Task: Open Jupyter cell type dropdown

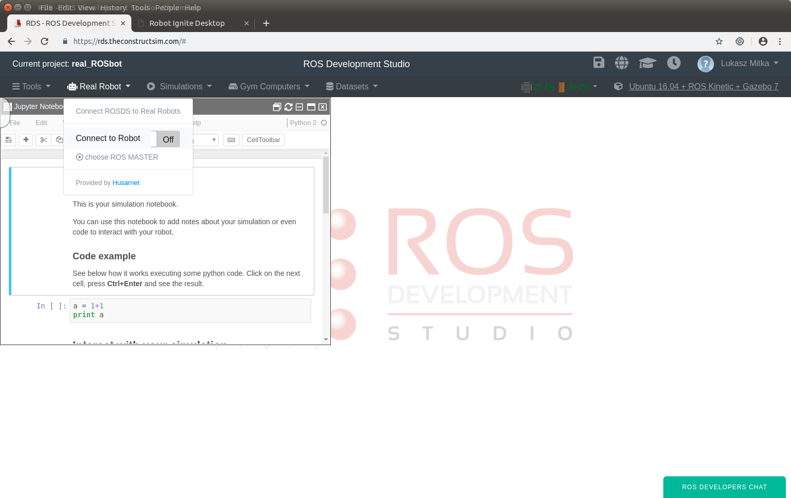Action: point(206,140)
